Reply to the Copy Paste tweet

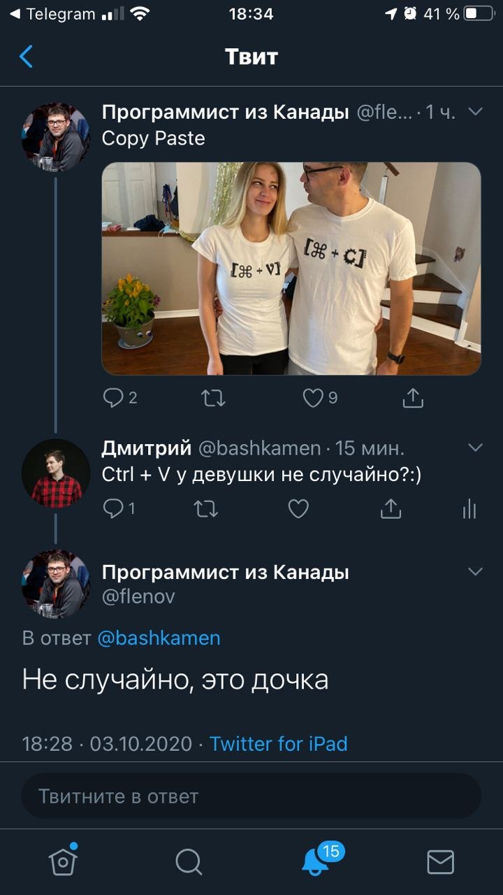click(x=113, y=398)
